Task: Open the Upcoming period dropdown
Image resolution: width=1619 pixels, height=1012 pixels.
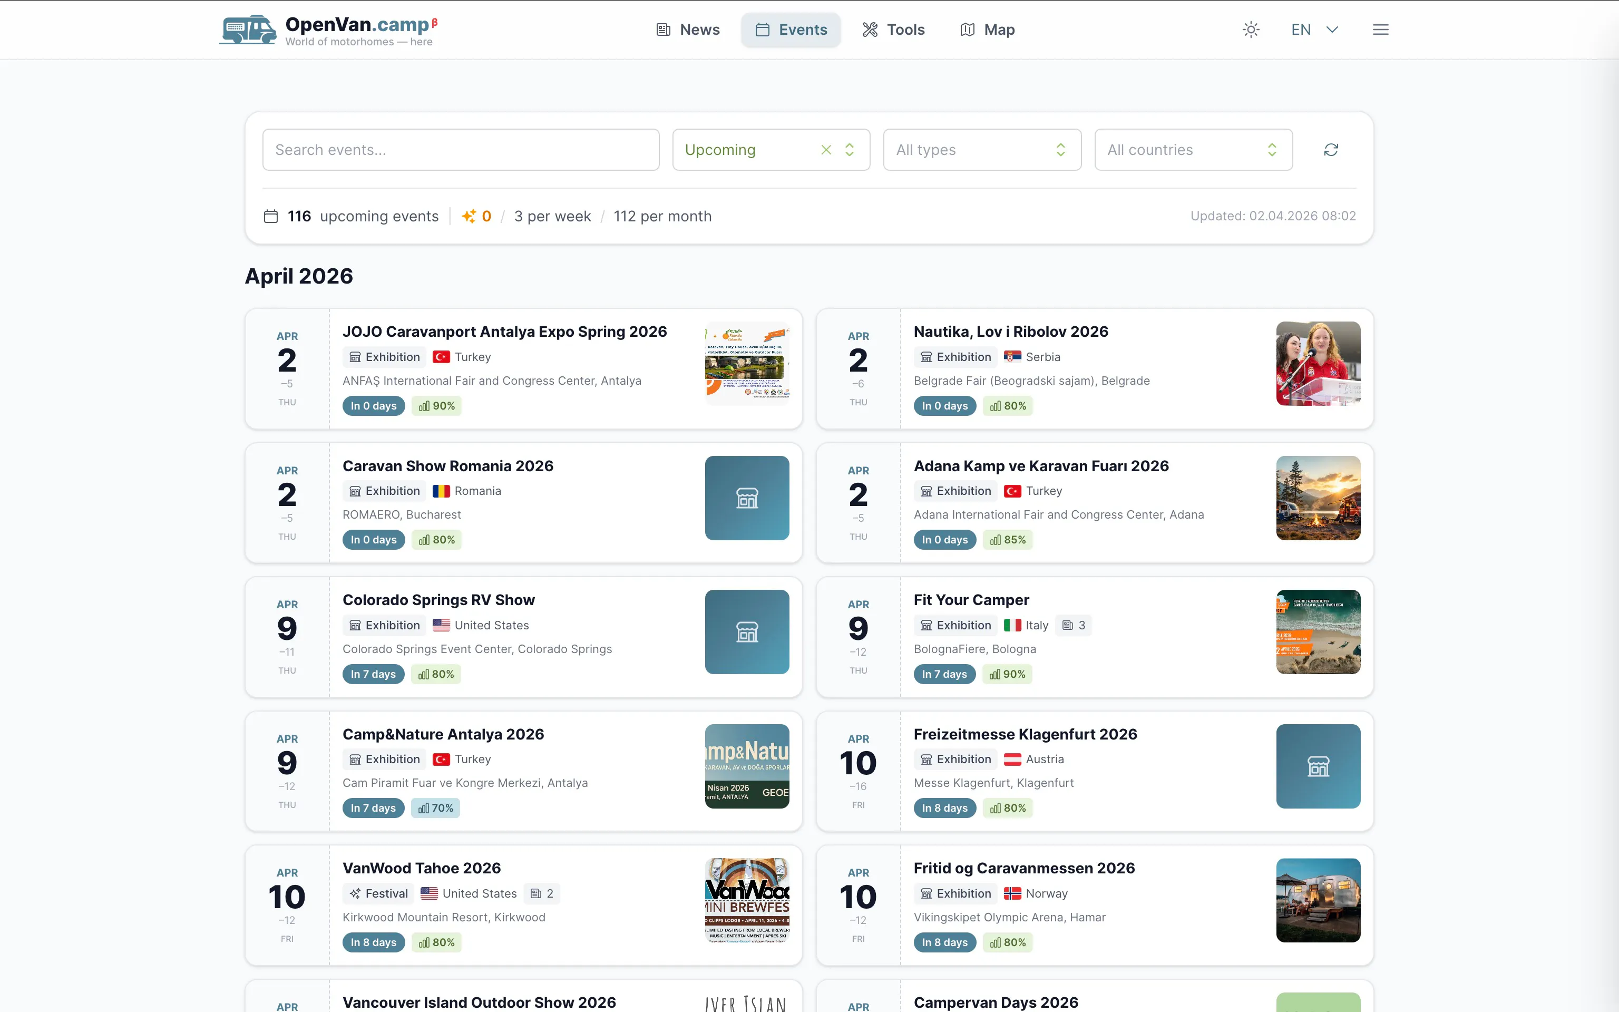Action: click(x=771, y=150)
